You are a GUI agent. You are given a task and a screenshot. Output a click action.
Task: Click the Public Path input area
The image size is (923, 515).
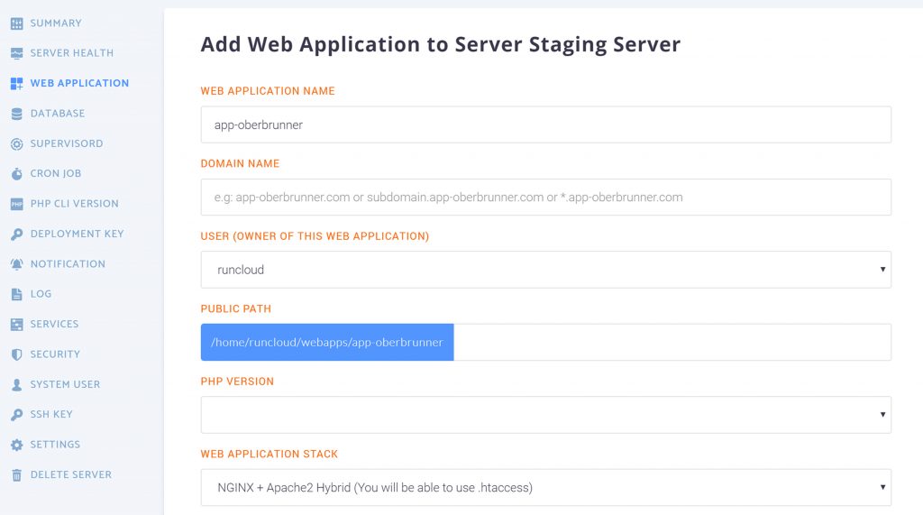tap(672, 343)
